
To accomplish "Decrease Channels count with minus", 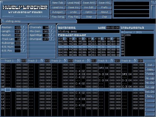I will point(52,28).
